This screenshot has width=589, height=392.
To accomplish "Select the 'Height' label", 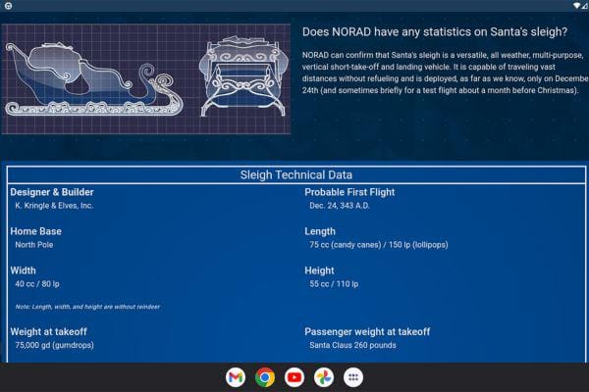I will tap(319, 270).
